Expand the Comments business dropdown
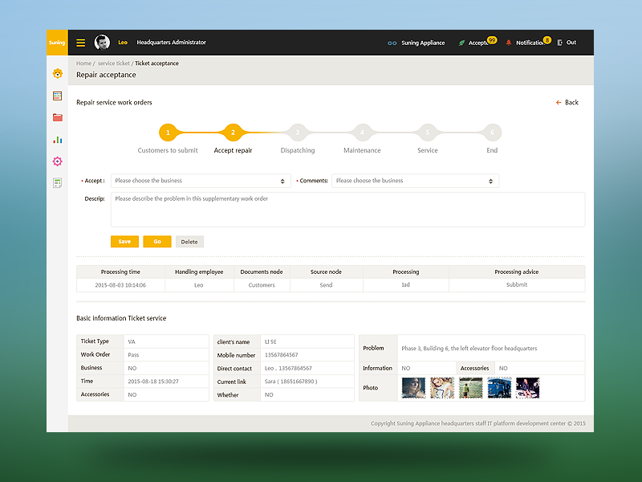Viewport: 642px width, 482px height. pyautogui.click(x=415, y=181)
